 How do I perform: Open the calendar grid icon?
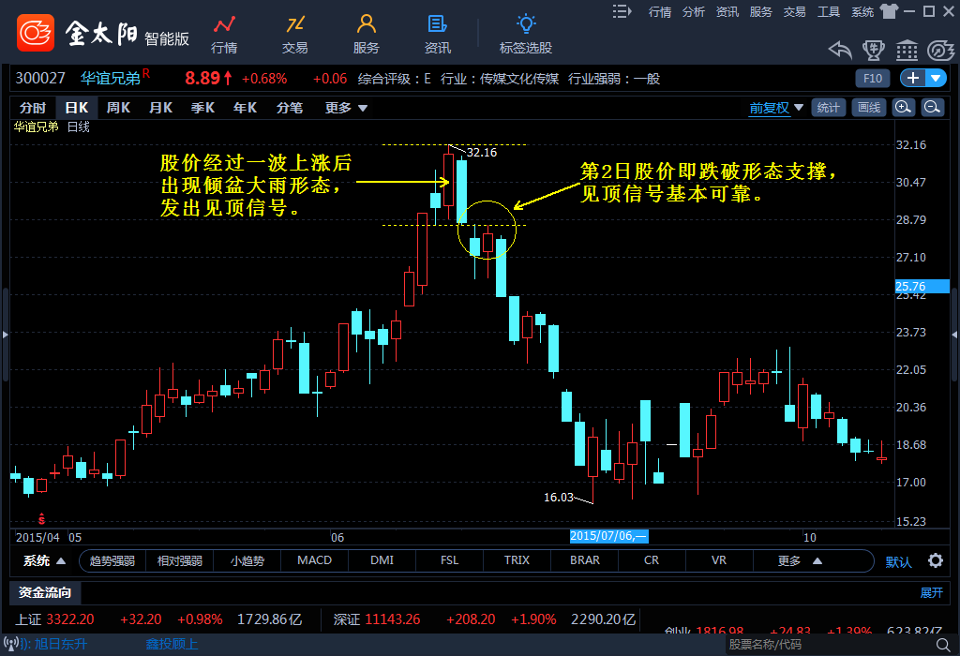[x=907, y=51]
